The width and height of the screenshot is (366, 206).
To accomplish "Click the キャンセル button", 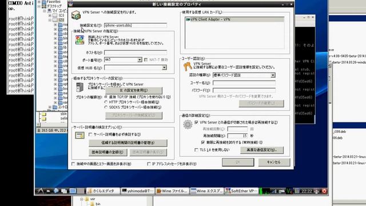I will [274, 162].
